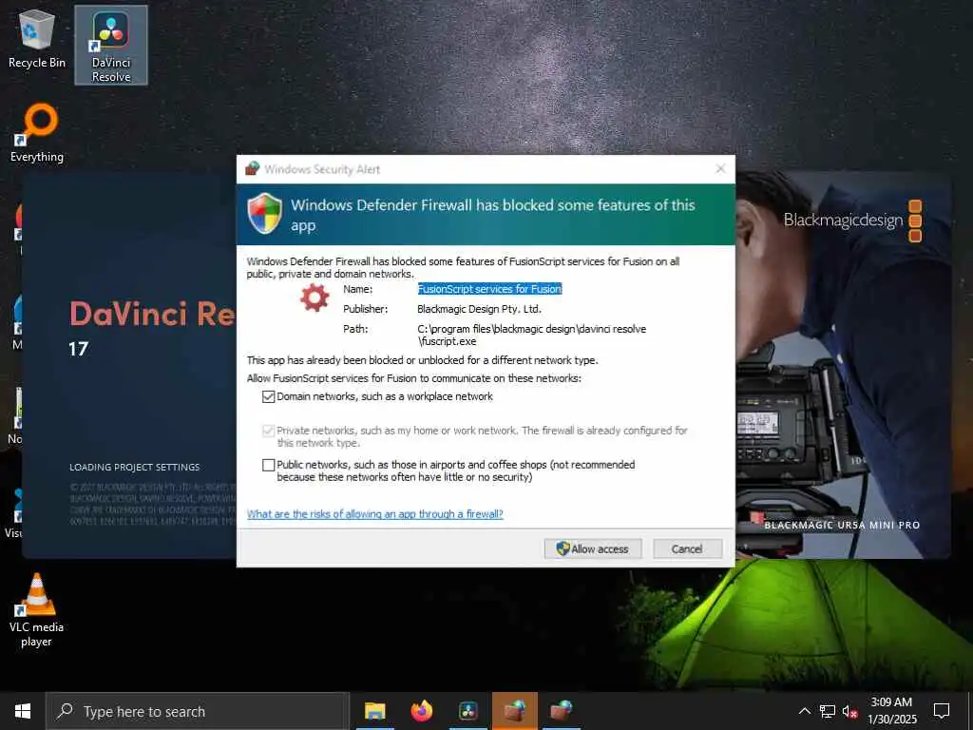Select the highlighted Windows Security Alert taskbar icon

[514, 711]
